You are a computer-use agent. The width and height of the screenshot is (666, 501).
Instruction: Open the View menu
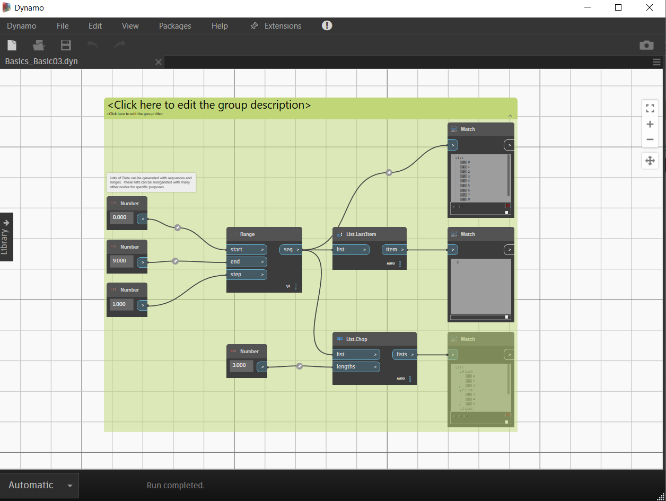(x=130, y=25)
